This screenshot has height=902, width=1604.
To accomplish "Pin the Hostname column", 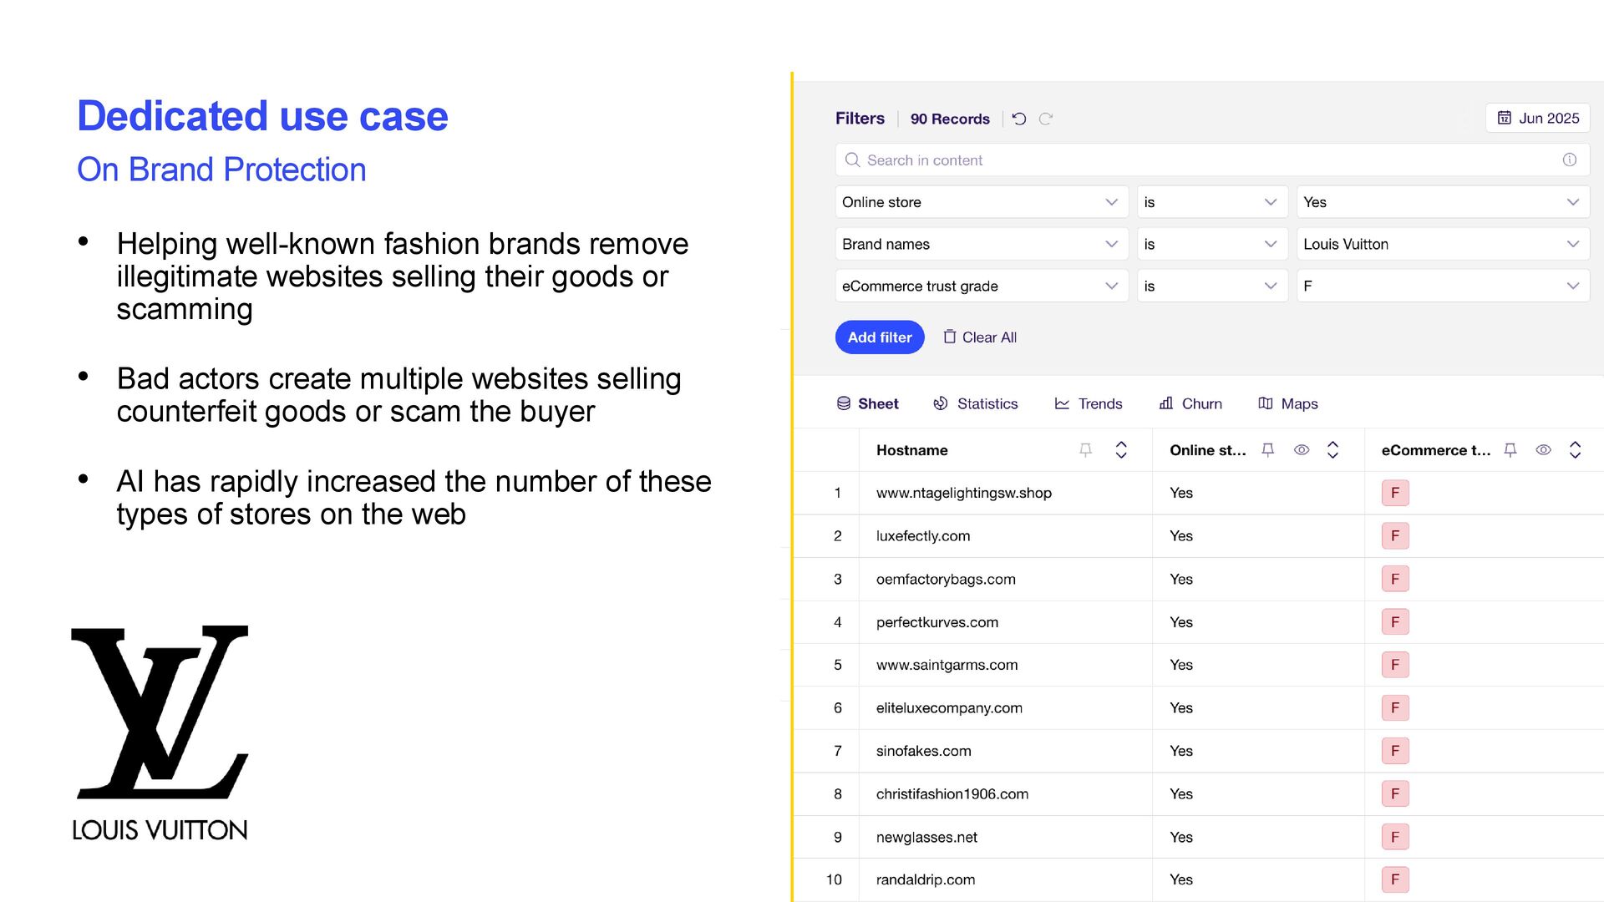I will click(1085, 450).
